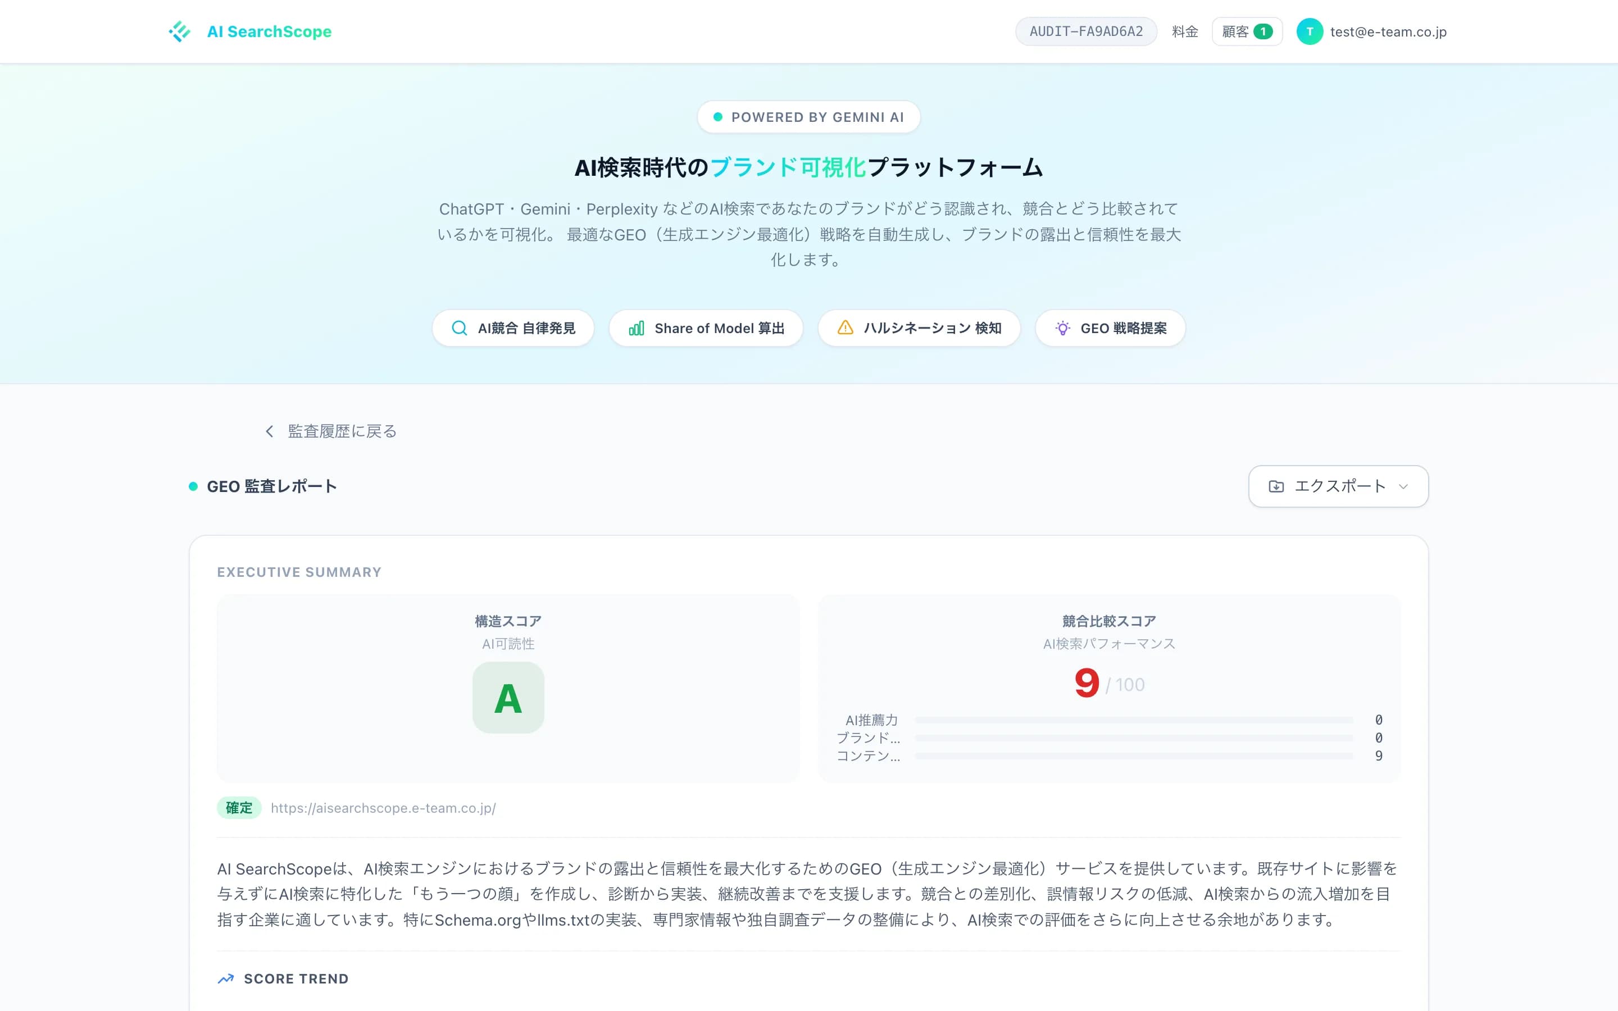Click the 監査履歴に戻る link

pyautogui.click(x=340, y=431)
